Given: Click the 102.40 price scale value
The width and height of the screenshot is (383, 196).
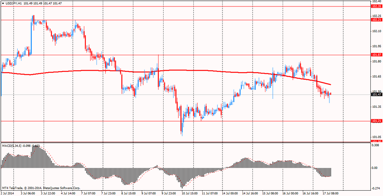Looking at the screenshot, I should pyautogui.click(x=376, y=1).
